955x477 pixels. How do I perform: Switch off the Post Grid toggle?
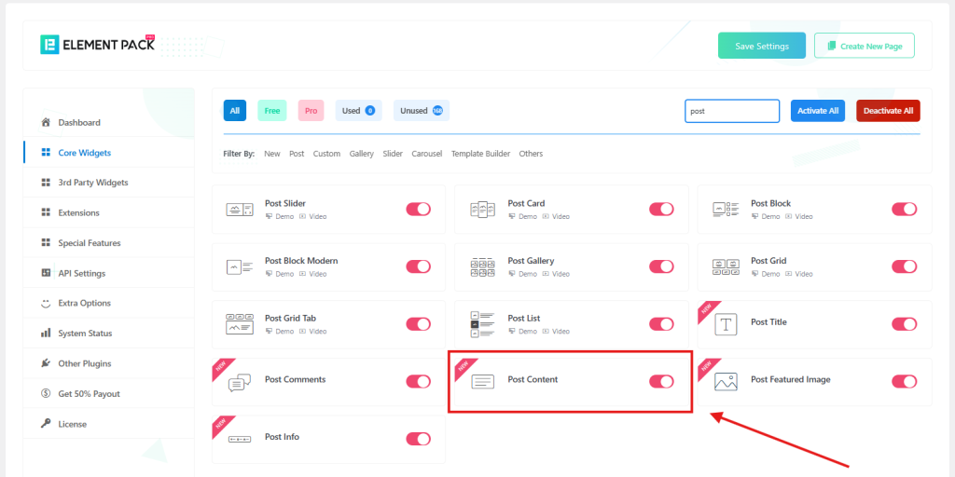904,266
